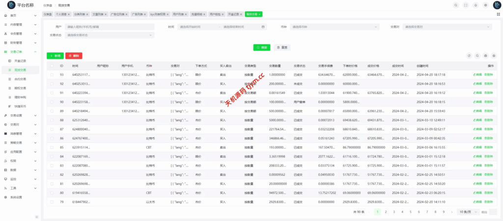503x221 pixels.
Task: Click the print icon above the table
Action: (486, 56)
